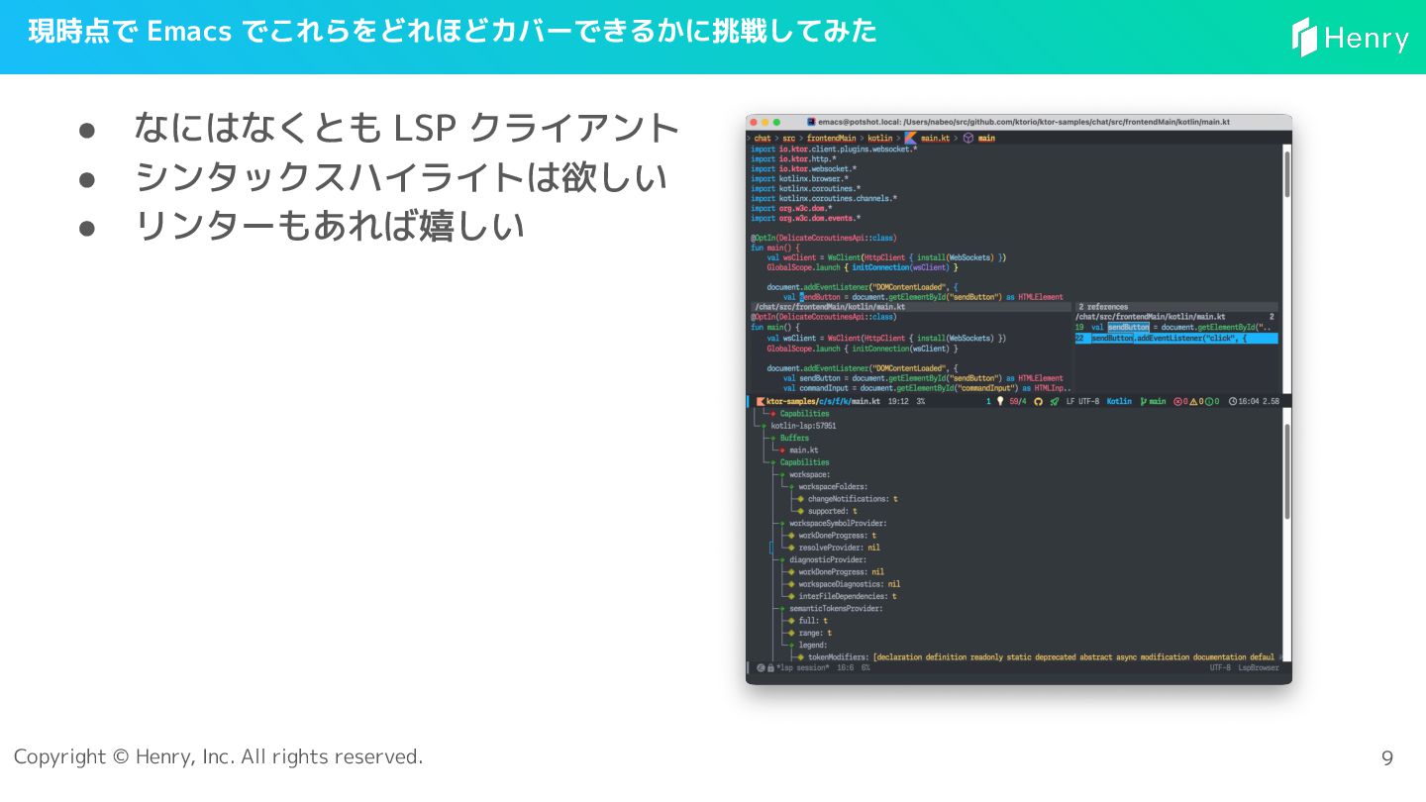Click the *lsp session* buffer name

coord(803,667)
